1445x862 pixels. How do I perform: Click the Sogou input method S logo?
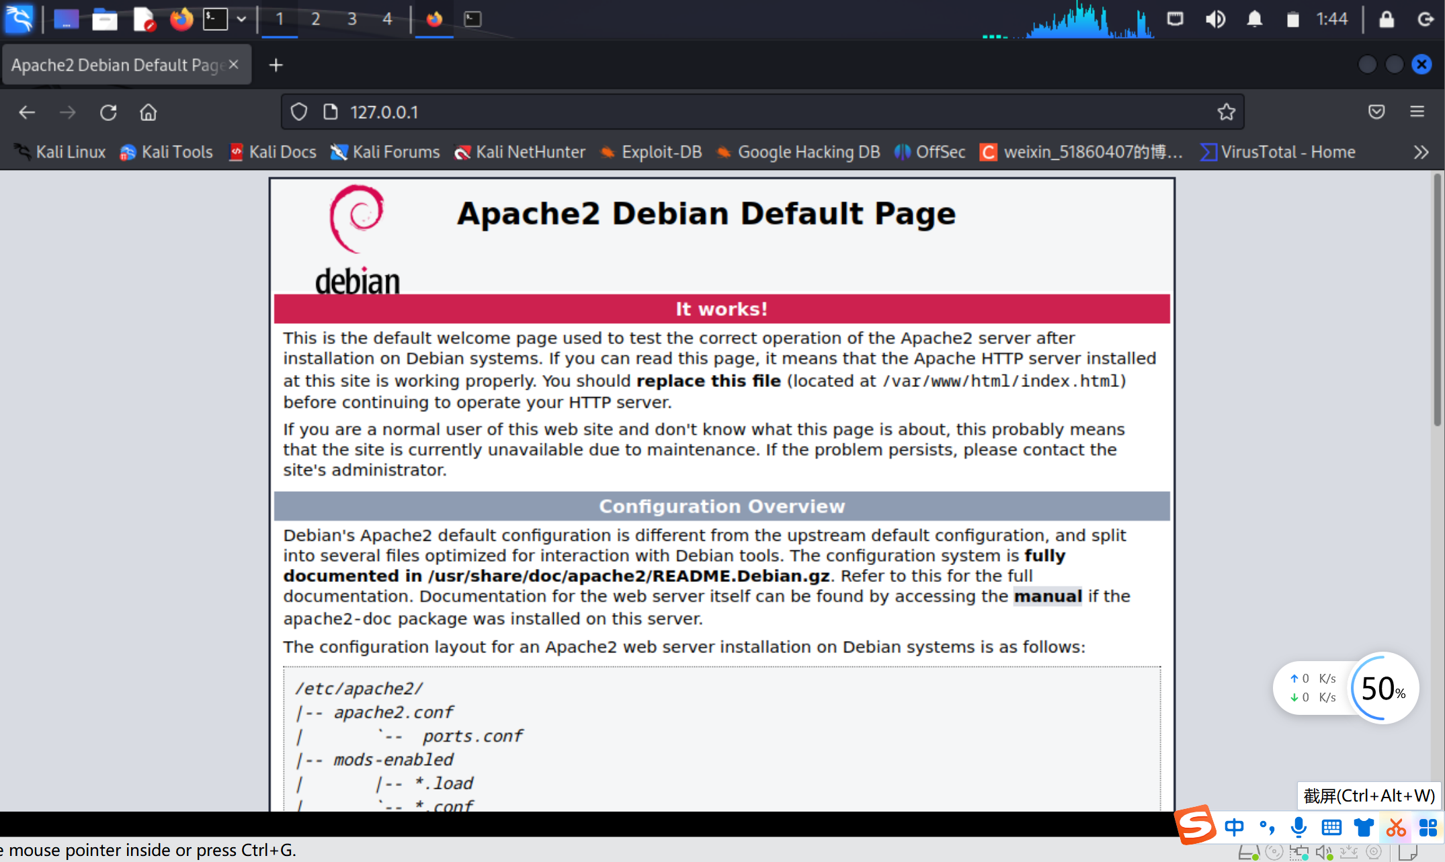[x=1196, y=824]
